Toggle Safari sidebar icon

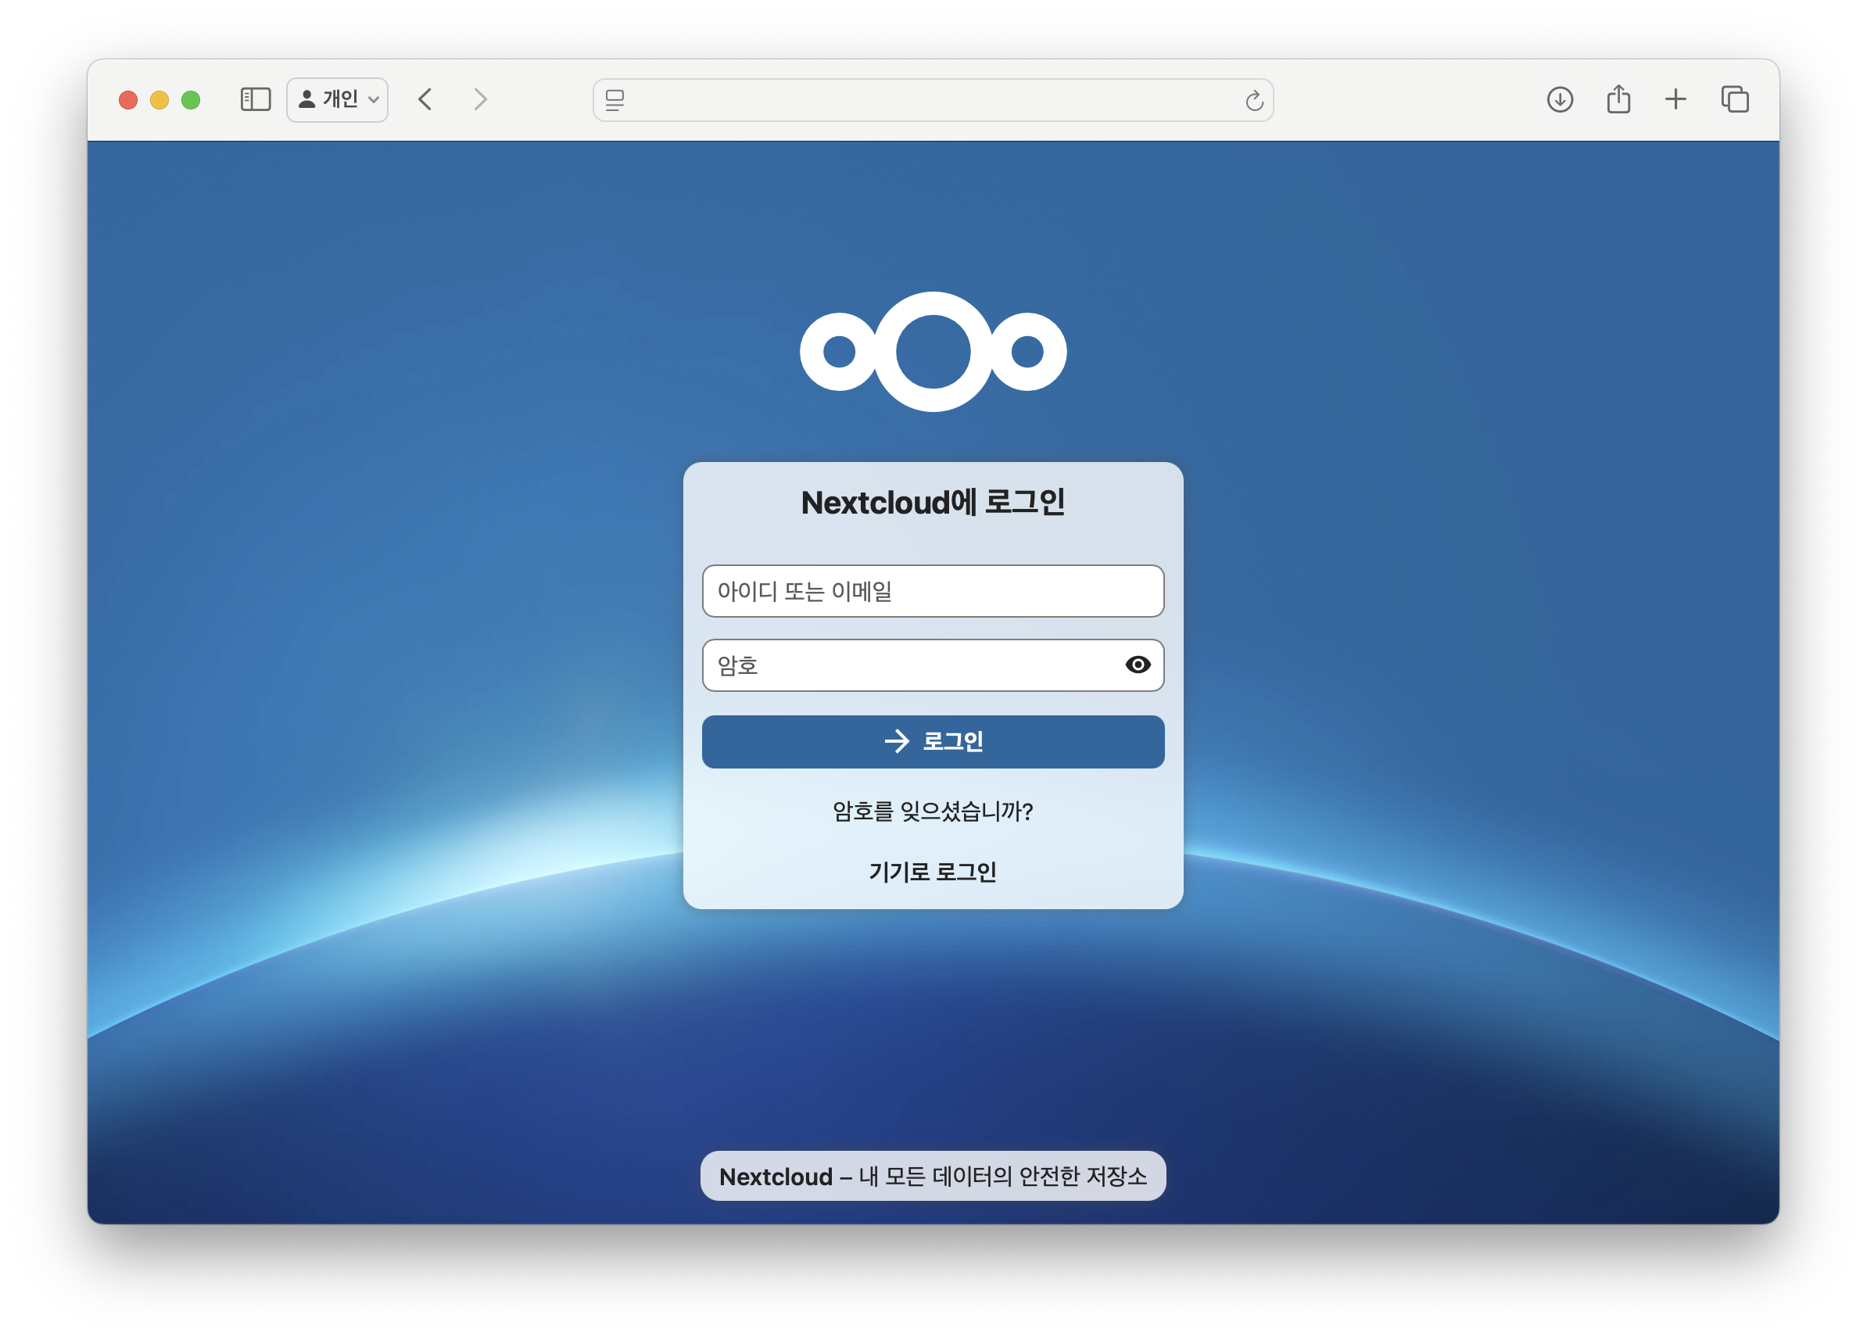click(255, 99)
